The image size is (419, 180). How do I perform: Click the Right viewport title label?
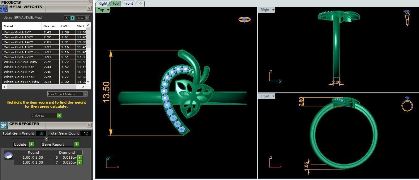coord(265,10)
